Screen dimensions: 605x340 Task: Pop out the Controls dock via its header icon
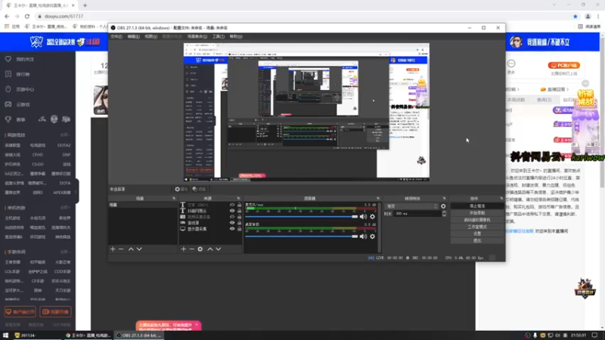click(x=501, y=198)
